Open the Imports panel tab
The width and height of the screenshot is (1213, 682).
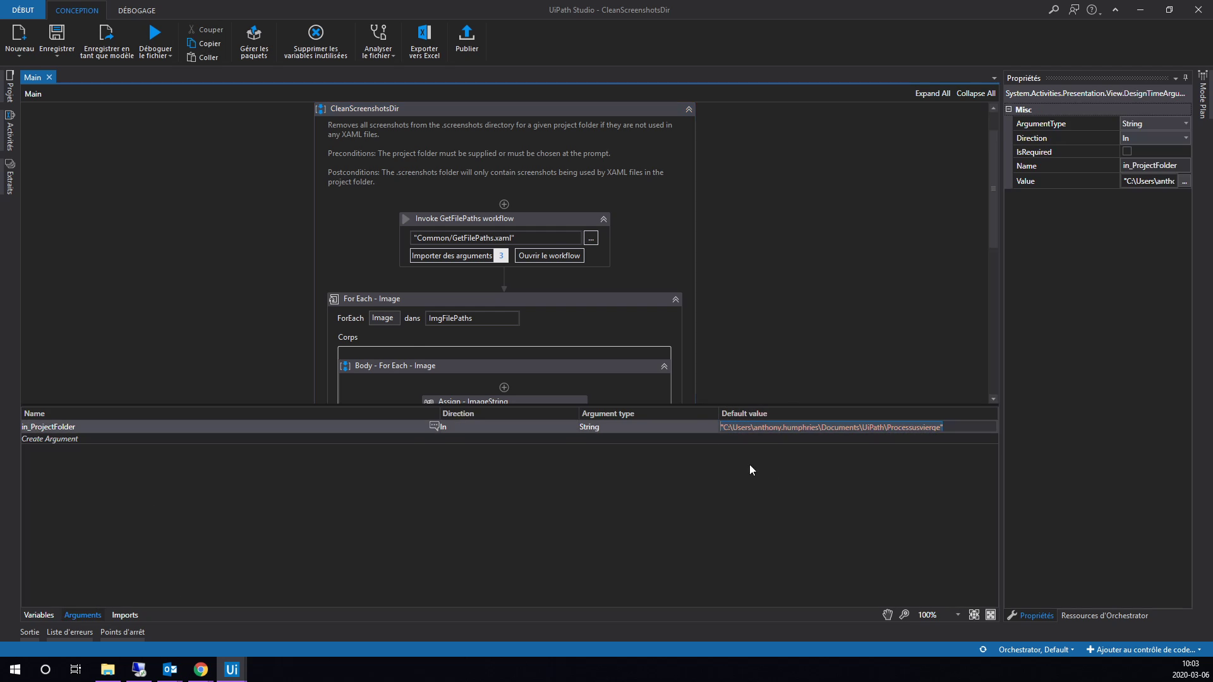[x=124, y=614]
